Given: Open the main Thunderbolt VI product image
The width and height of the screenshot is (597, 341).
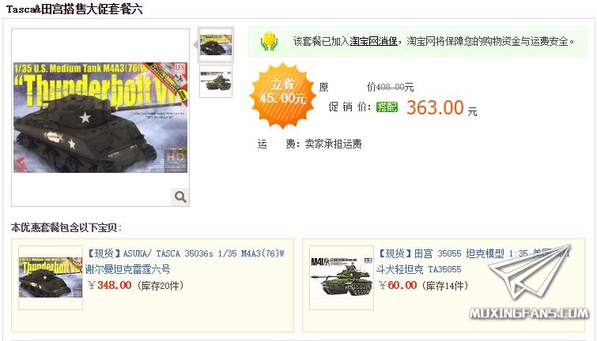Looking at the screenshot, I should [100, 118].
